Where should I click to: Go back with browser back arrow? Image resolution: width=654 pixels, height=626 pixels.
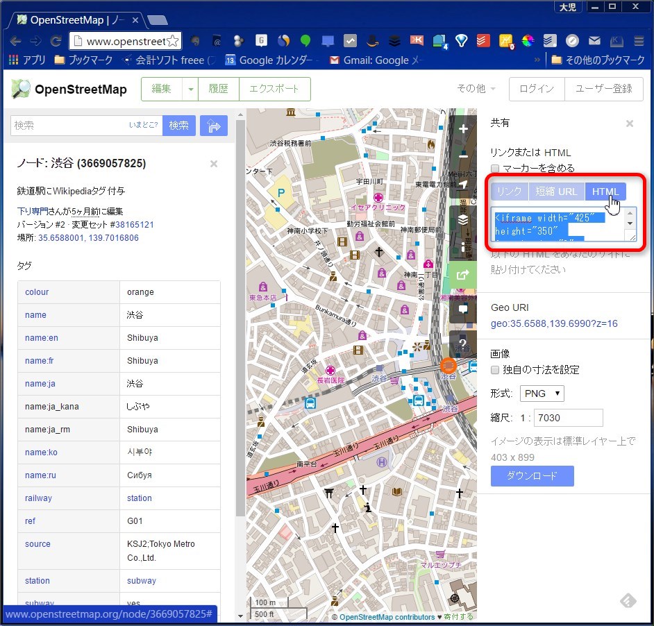pyautogui.click(x=15, y=41)
